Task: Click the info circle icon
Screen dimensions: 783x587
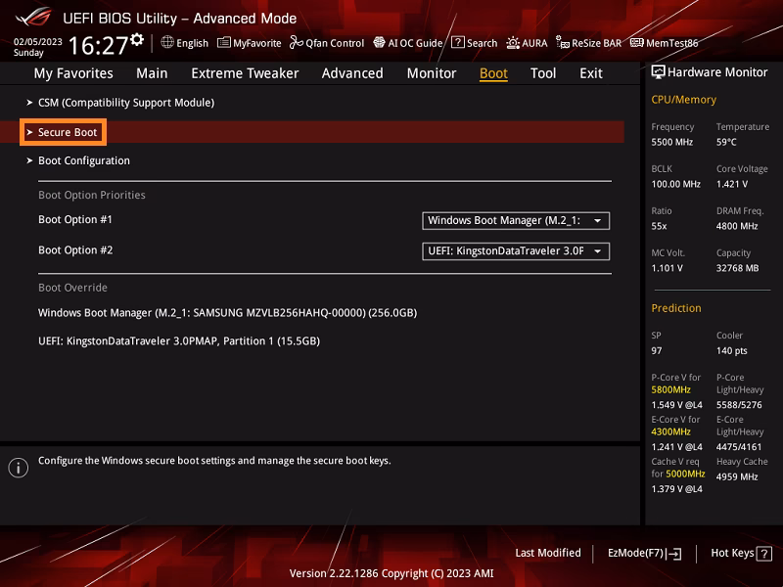Action: click(x=19, y=468)
